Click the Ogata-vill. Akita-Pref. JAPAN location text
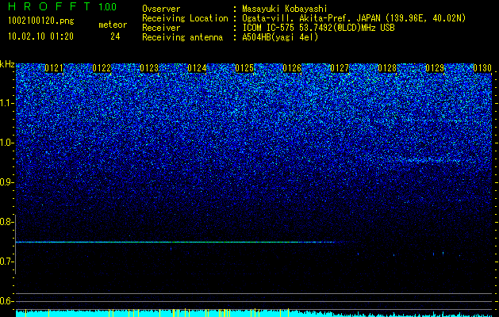 (354, 18)
